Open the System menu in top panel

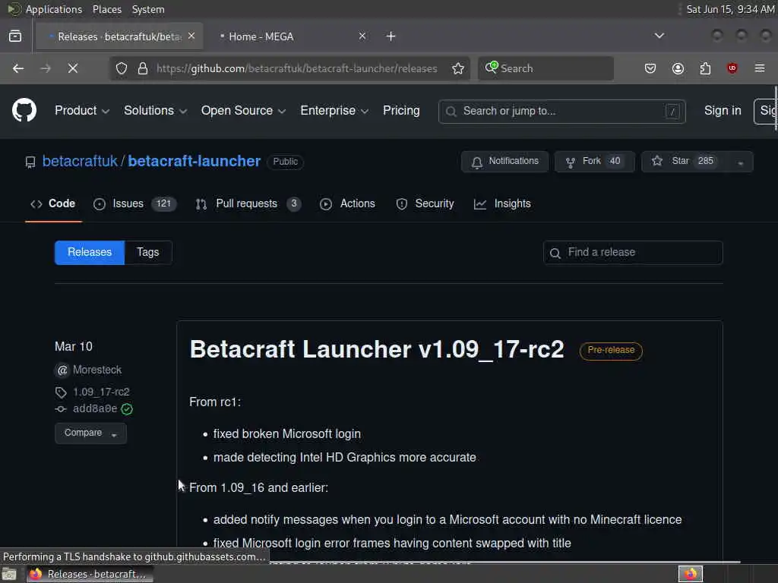click(x=148, y=9)
